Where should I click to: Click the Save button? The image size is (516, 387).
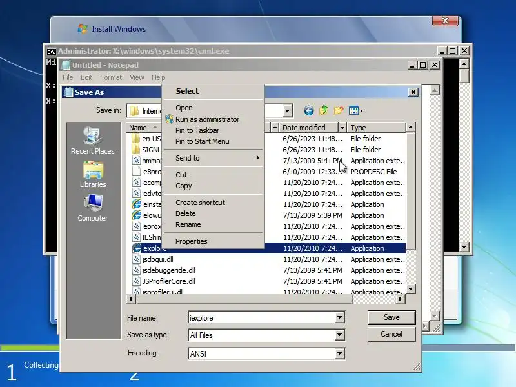(392, 317)
